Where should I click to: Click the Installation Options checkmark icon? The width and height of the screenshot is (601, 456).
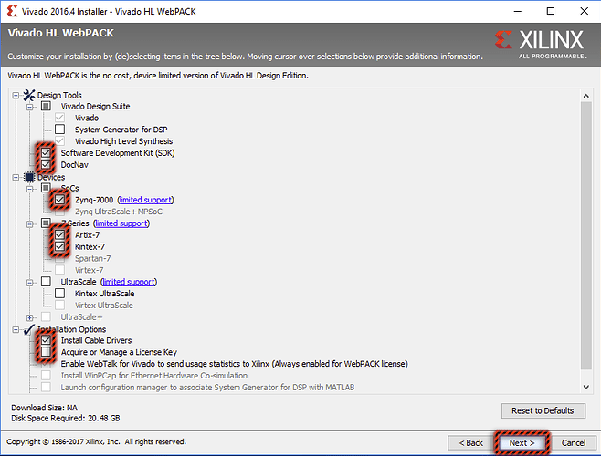click(x=28, y=329)
